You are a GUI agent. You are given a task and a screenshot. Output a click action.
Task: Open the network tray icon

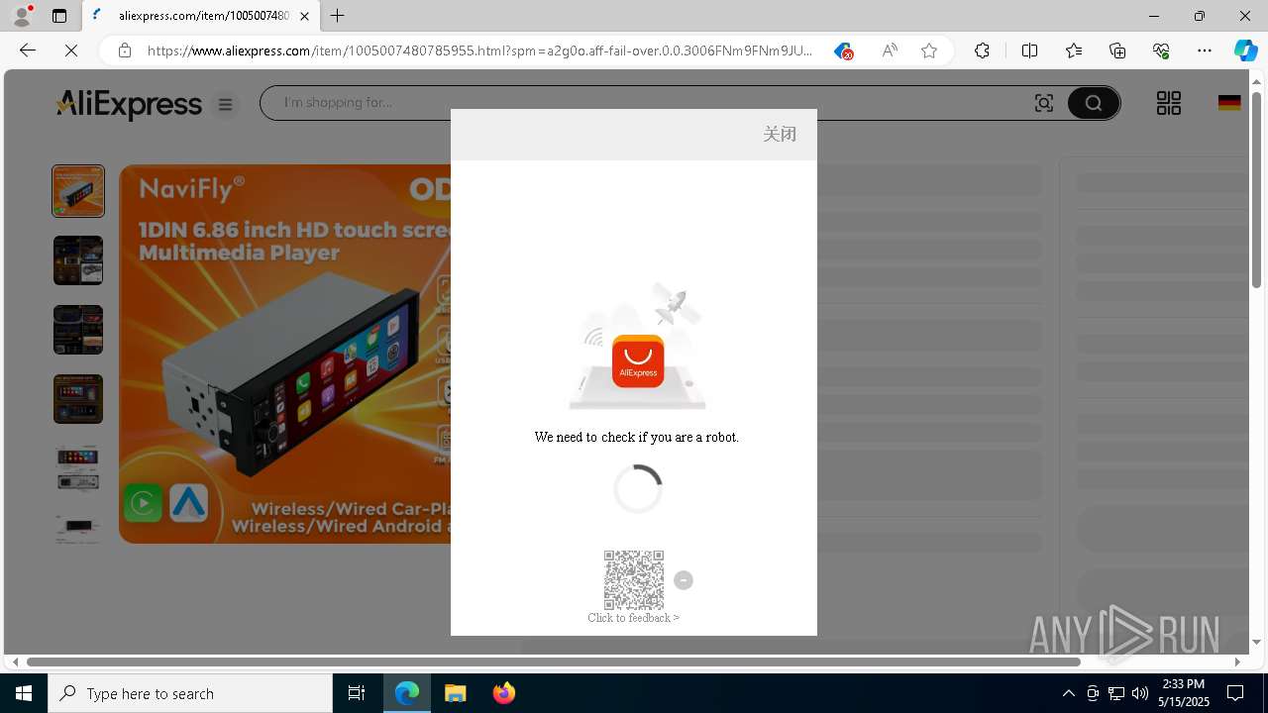[x=1116, y=693]
